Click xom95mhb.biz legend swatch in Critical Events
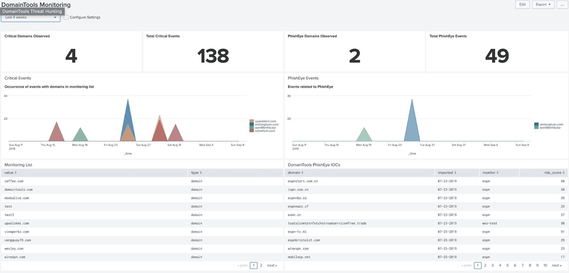The image size is (569, 273). (x=252, y=128)
